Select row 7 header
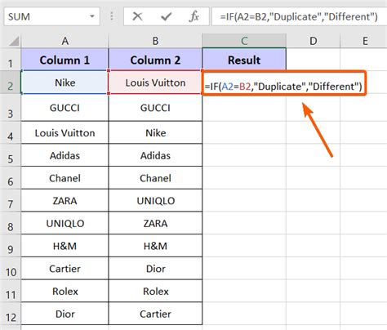 pos(11,201)
